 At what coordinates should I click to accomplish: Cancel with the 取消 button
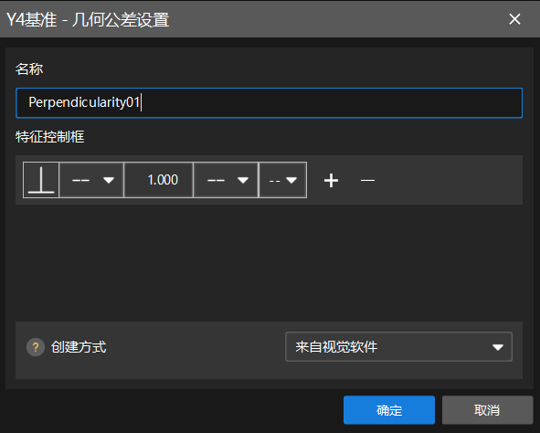click(x=487, y=410)
